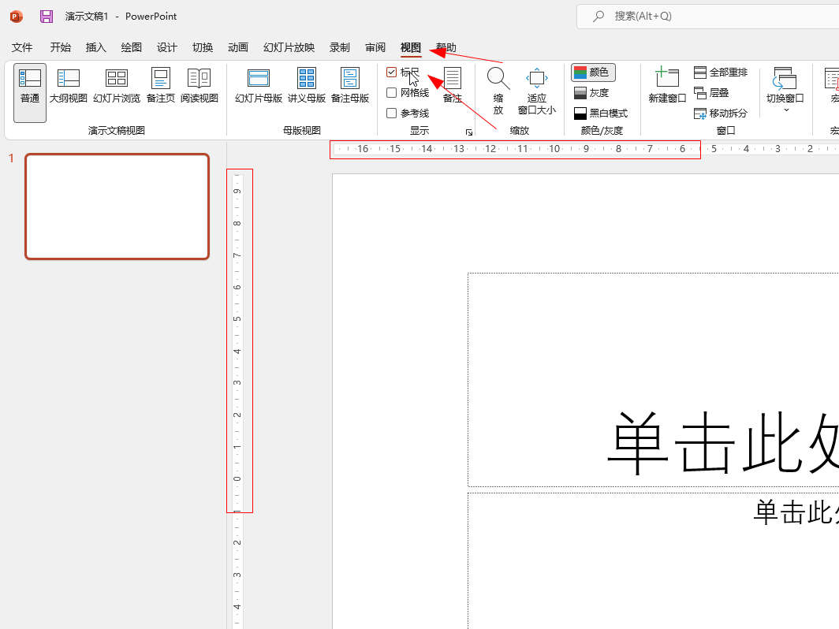Image resolution: width=839 pixels, height=629 pixels.
Task: Enable the 参考线 guides checkbox
Action: (392, 114)
